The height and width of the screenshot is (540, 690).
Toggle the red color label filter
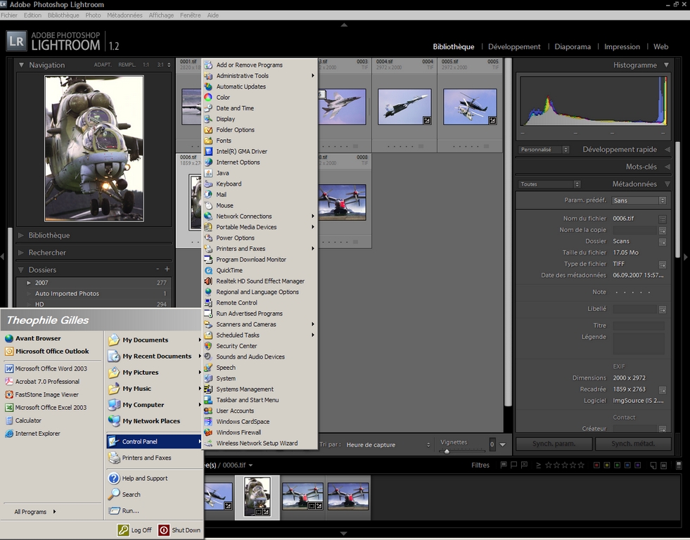click(596, 465)
